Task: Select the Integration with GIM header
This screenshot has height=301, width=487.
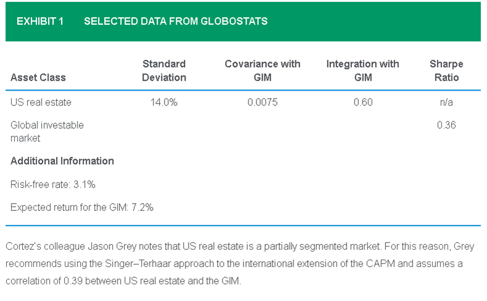Action: [362, 71]
